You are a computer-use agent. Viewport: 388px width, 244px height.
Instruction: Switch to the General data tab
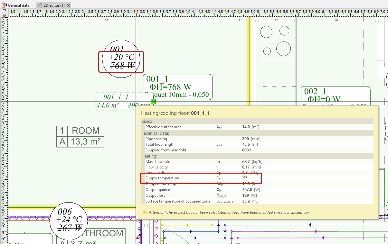(18, 5)
